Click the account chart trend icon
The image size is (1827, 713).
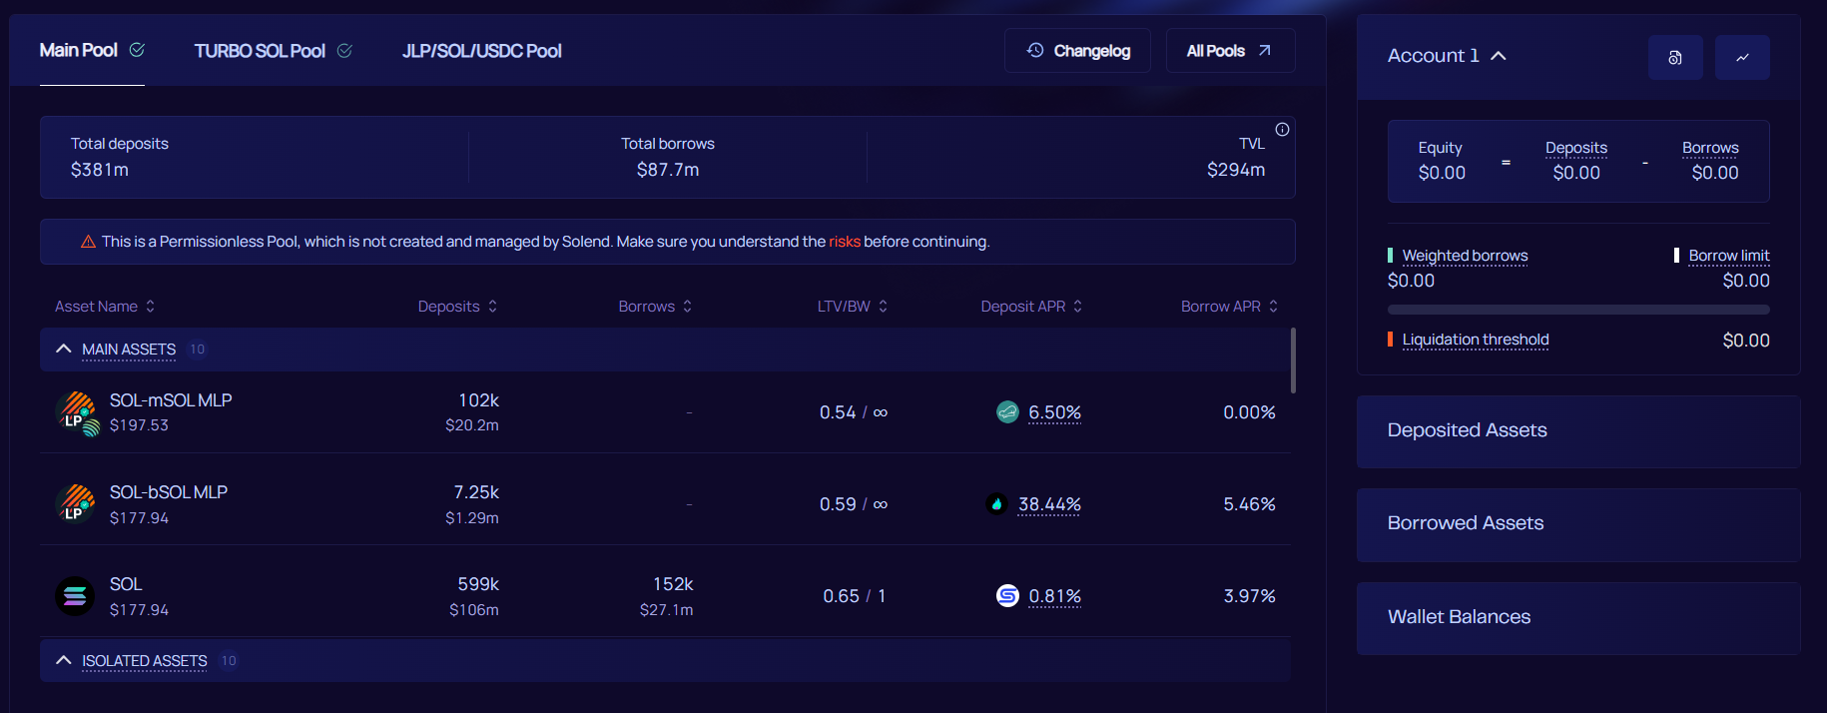coord(1741,58)
